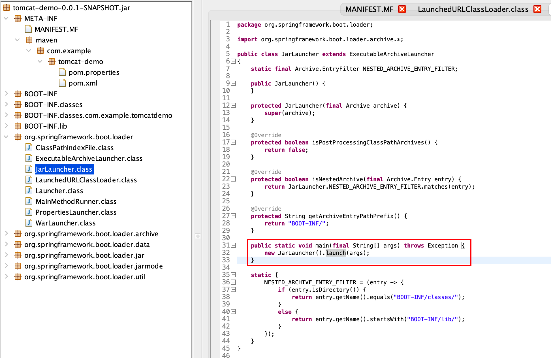Click the META-INF package icon
551x358 pixels.
pos(18,18)
